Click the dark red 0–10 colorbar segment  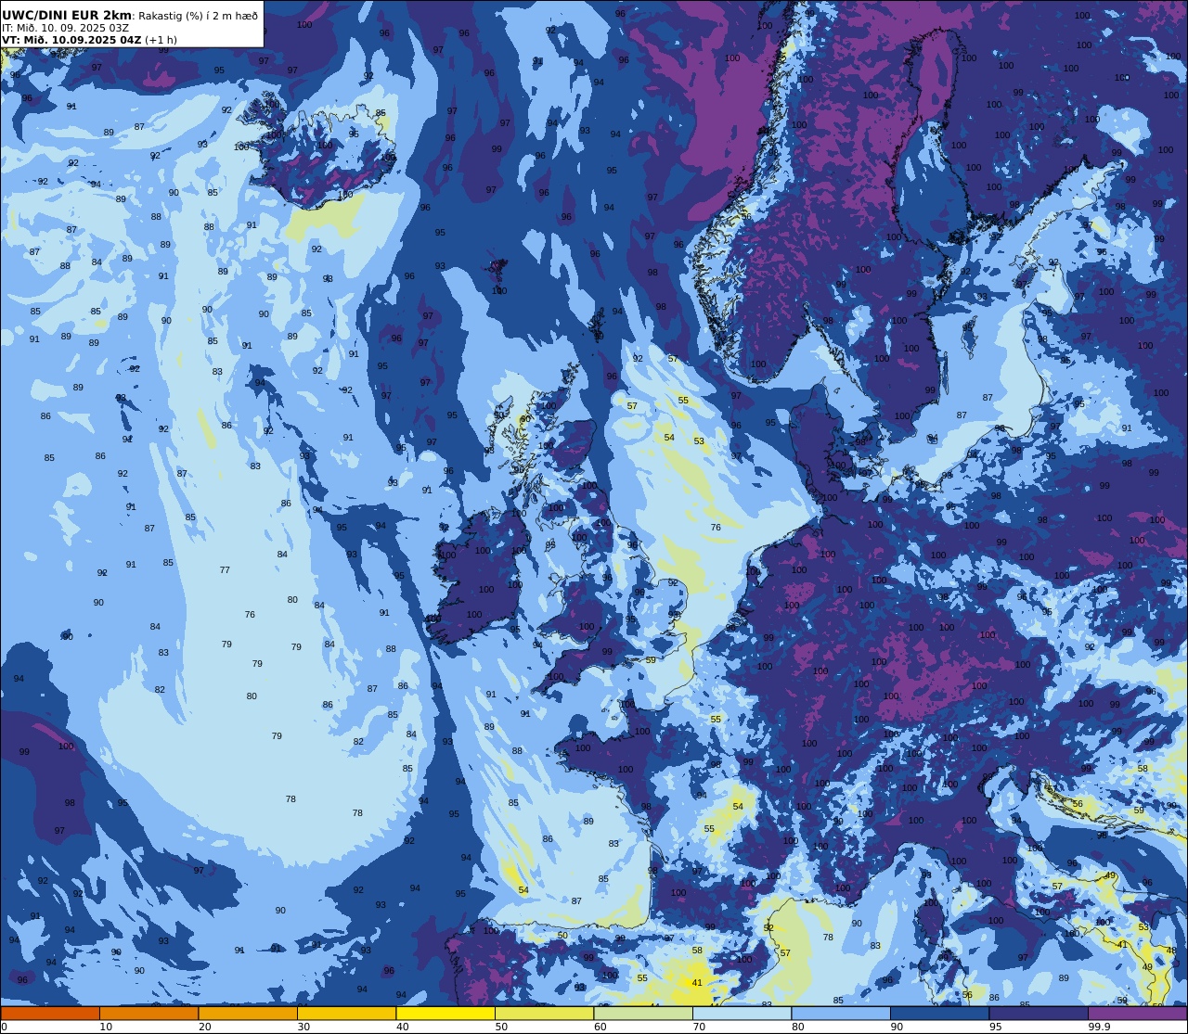pos(50,1014)
